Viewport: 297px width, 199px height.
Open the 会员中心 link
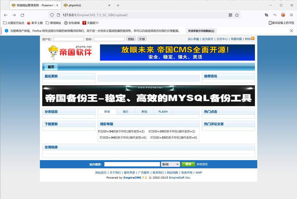click(x=222, y=39)
